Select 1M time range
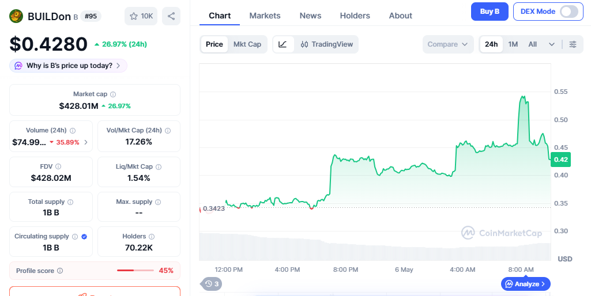The width and height of the screenshot is (591, 296). [x=513, y=44]
